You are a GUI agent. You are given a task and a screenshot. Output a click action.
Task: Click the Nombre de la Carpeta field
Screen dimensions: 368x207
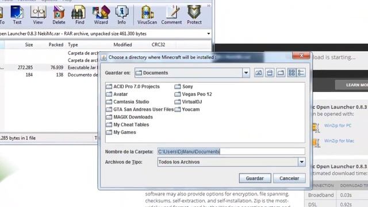click(231, 151)
